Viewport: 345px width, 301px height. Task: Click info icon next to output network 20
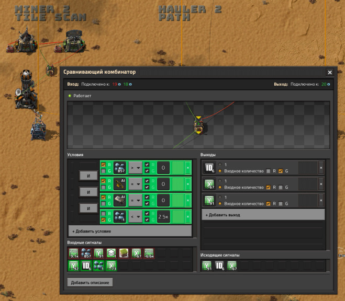click(x=328, y=84)
